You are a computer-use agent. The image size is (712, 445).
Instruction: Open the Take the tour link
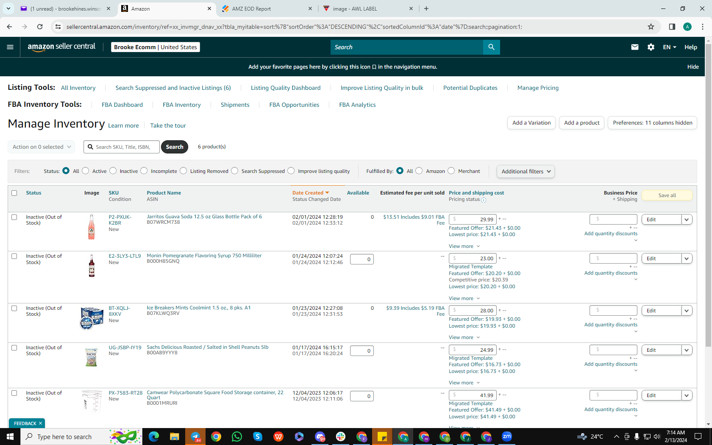(x=168, y=125)
